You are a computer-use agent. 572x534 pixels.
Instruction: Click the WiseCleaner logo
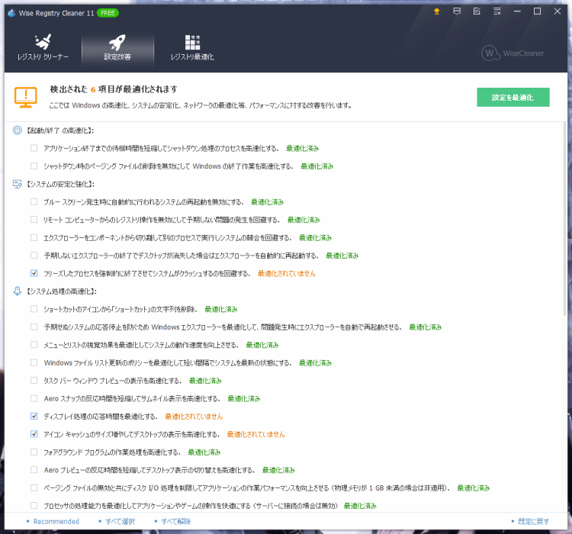coord(513,53)
